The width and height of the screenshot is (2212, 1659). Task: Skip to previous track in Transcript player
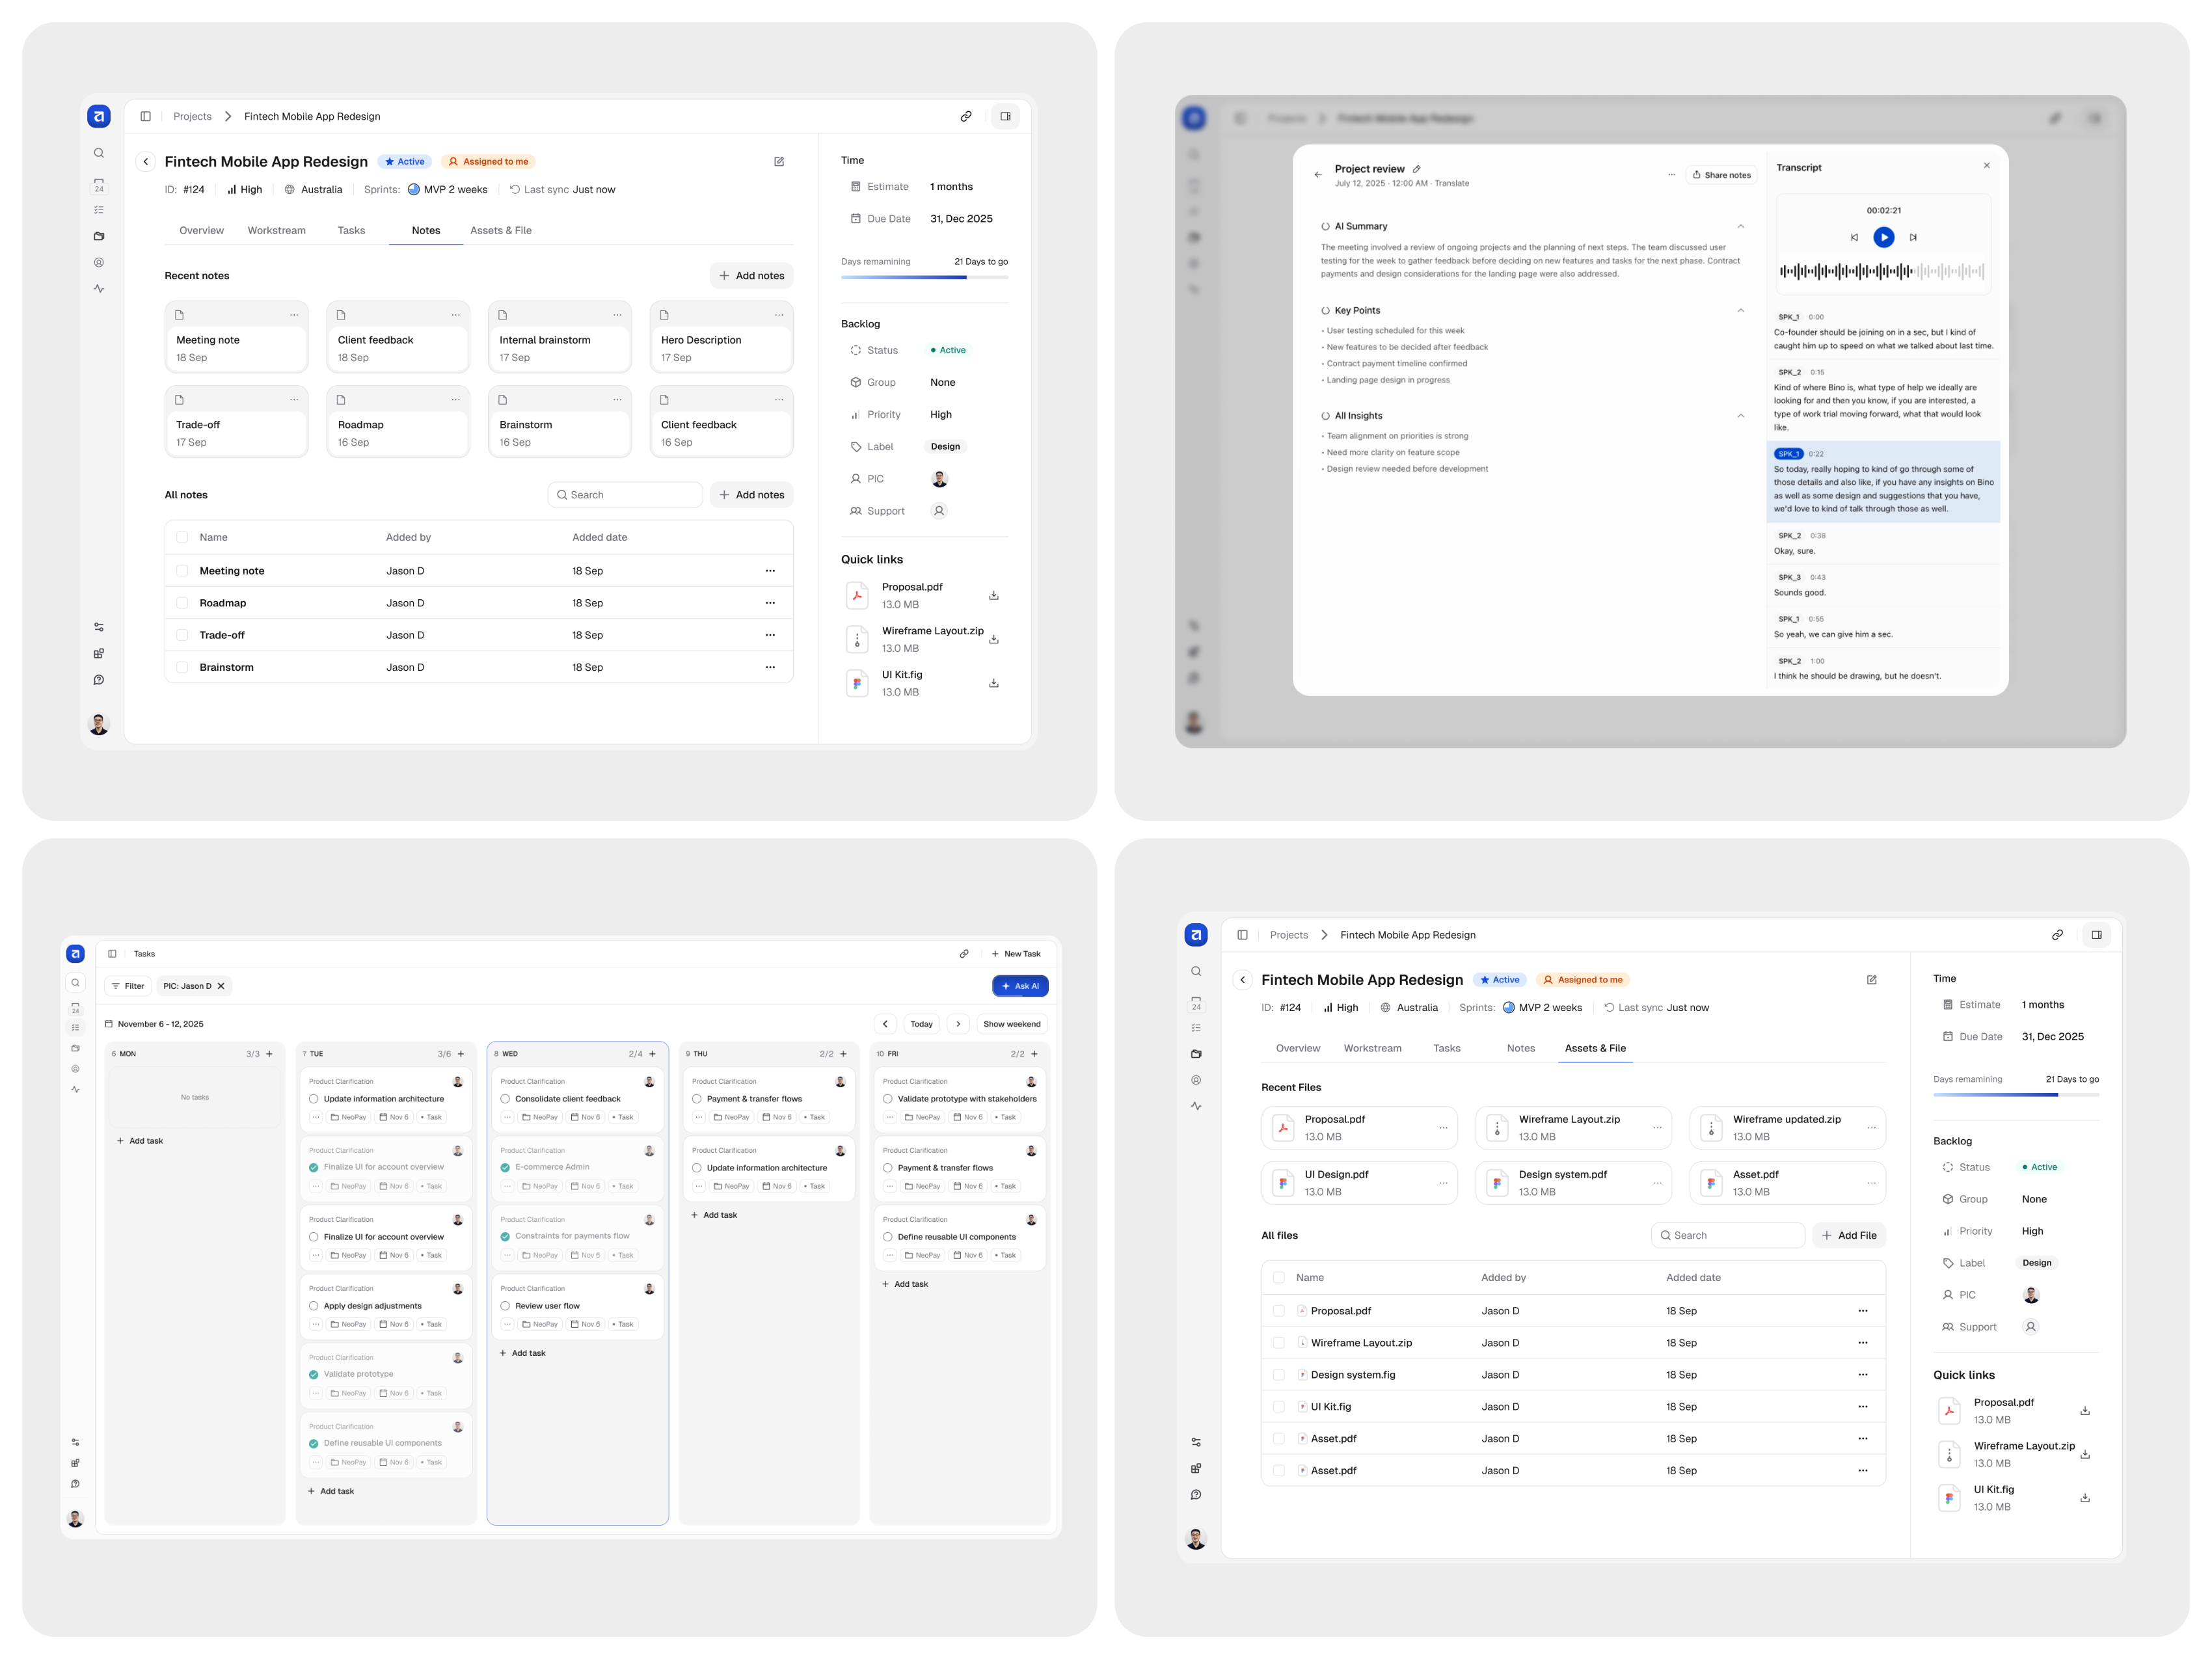coord(1854,237)
